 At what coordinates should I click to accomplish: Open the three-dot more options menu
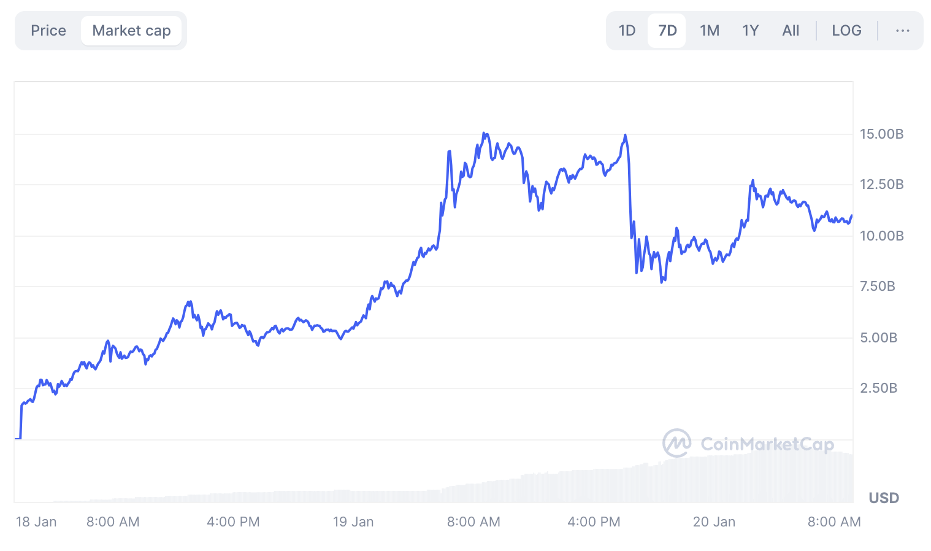click(902, 31)
